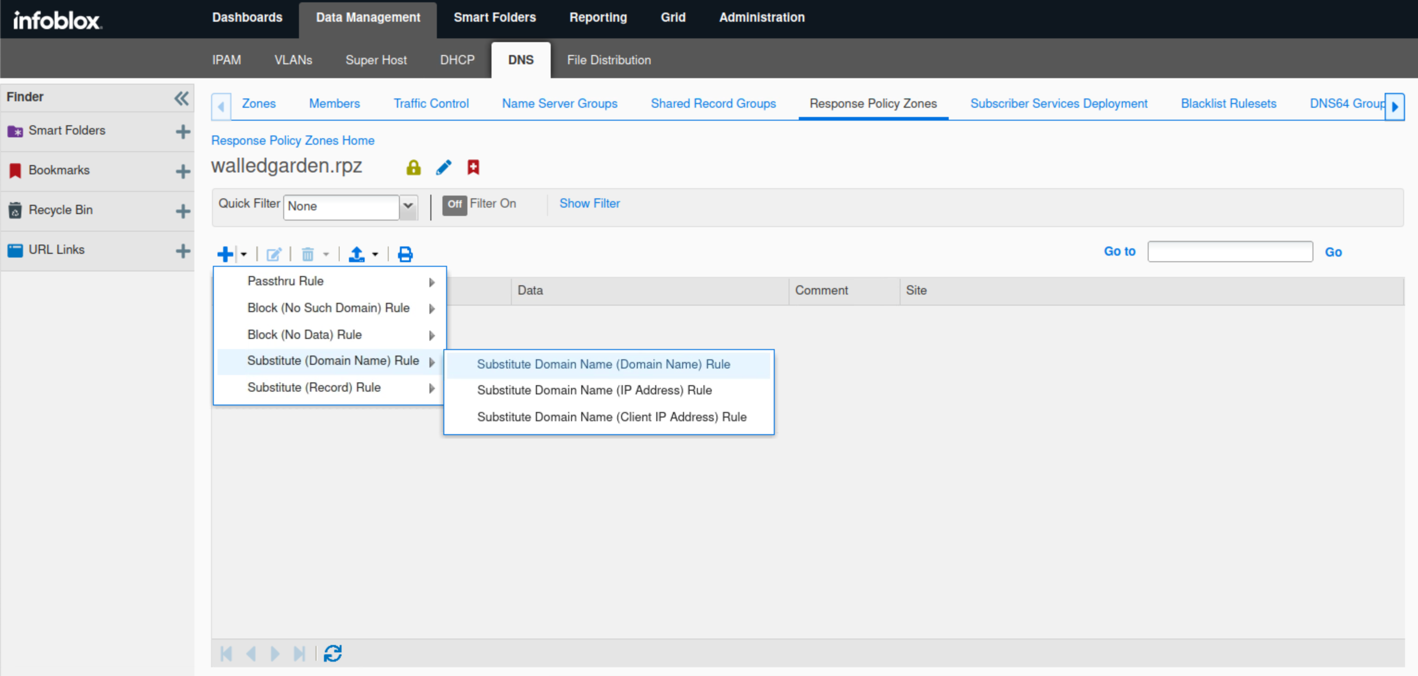Bookmark this zone with red bookmark icon
Screen dimensions: 1418x676
tap(473, 167)
